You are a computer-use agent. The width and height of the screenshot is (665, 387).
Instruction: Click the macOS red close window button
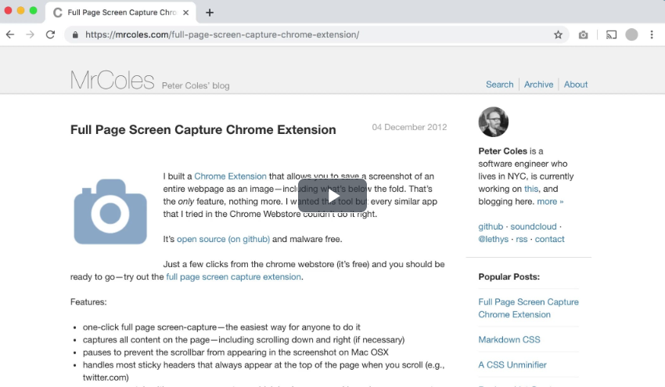[x=8, y=11]
